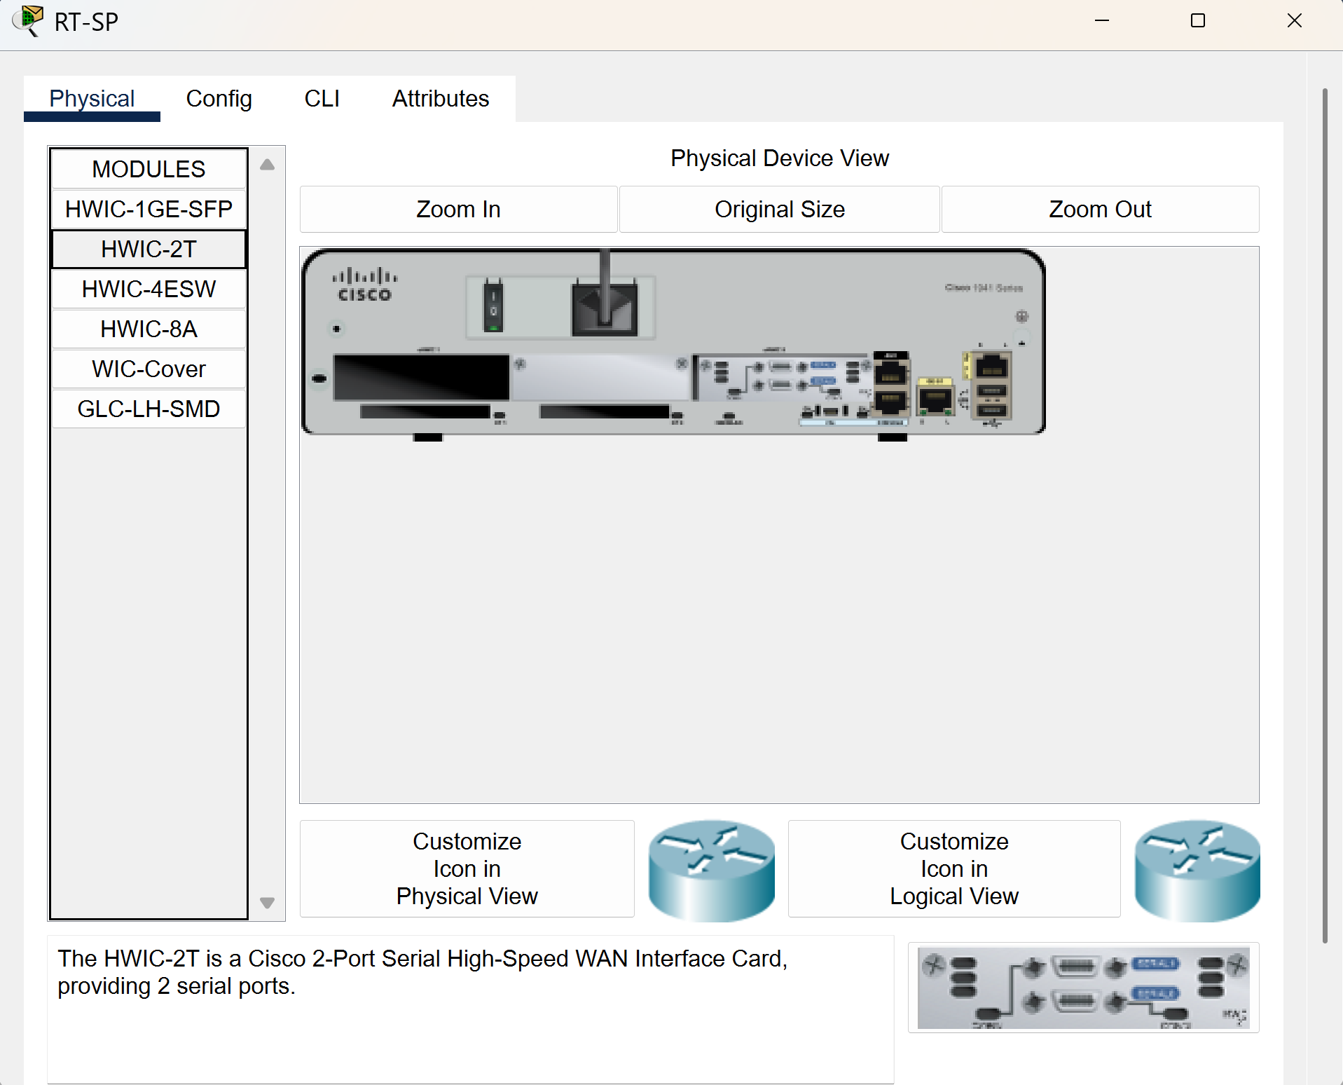Click Customize Icon in Logical View
Image resolution: width=1343 pixels, height=1085 pixels.
click(x=953, y=868)
